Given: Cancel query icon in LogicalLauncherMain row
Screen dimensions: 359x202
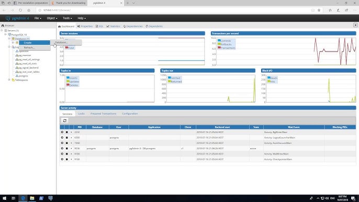Looking at the screenshot, I should pos(62,138).
